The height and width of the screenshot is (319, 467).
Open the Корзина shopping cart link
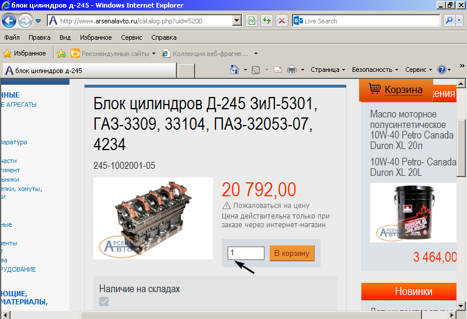403,89
